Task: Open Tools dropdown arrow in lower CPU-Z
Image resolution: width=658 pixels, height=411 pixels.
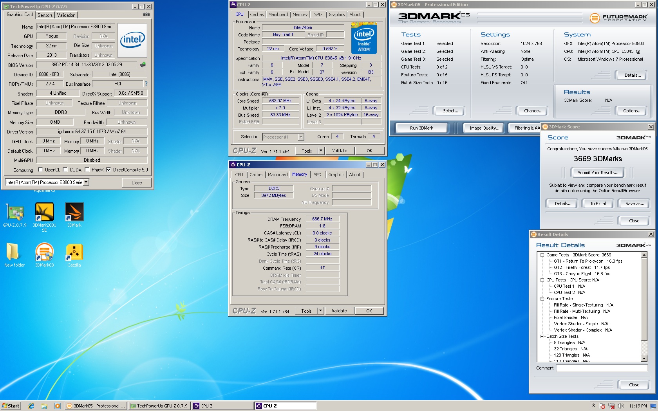Action: (x=320, y=311)
